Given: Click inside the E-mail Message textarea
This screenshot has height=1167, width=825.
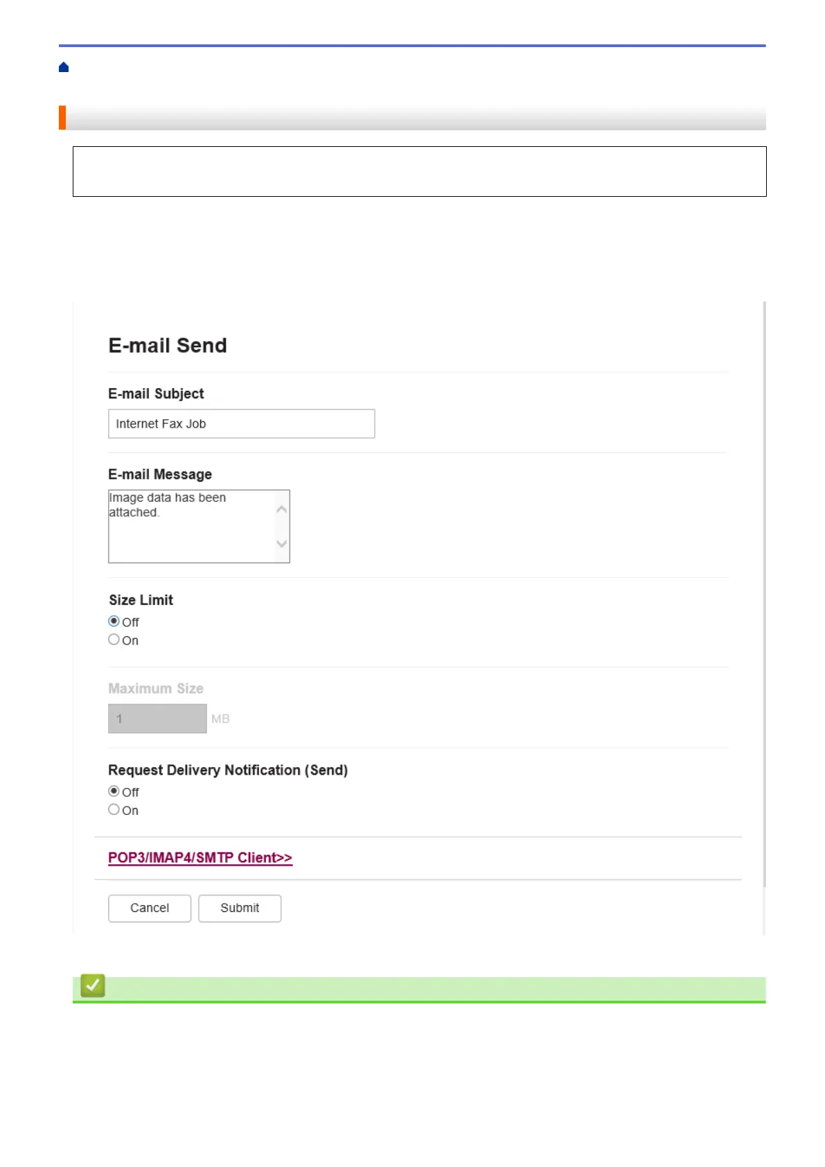Looking at the screenshot, I should 192,527.
